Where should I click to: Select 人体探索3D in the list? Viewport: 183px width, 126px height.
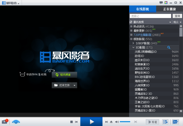(154, 85)
